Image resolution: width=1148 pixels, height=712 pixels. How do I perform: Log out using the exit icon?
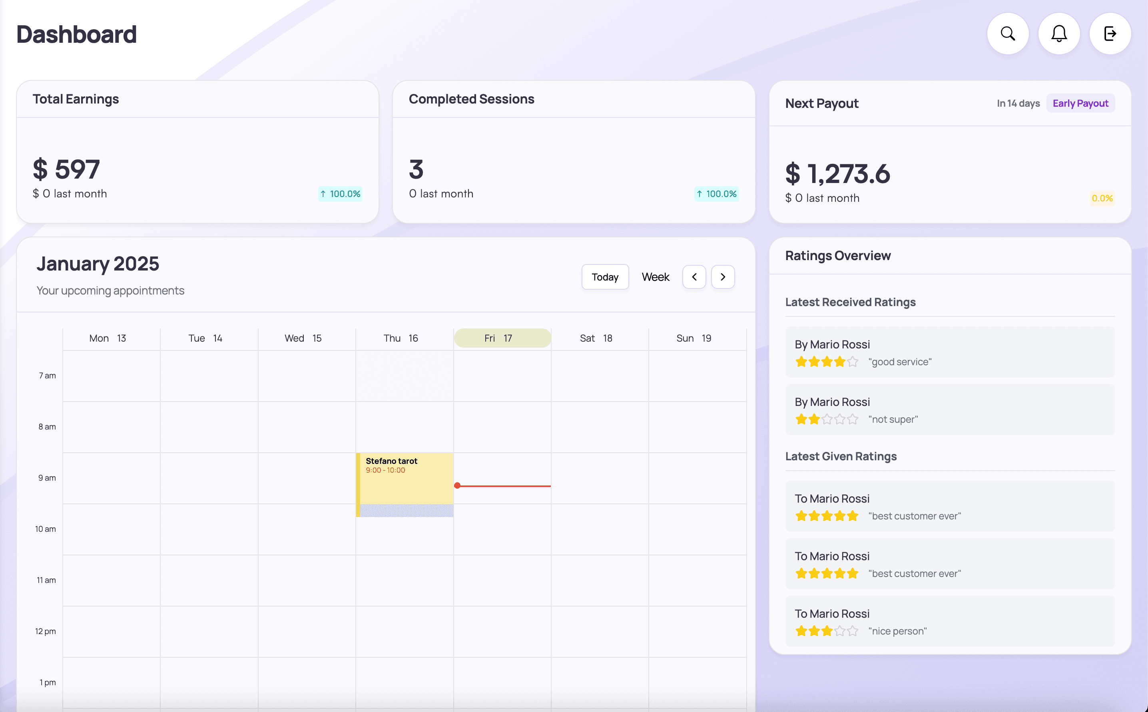coord(1110,34)
